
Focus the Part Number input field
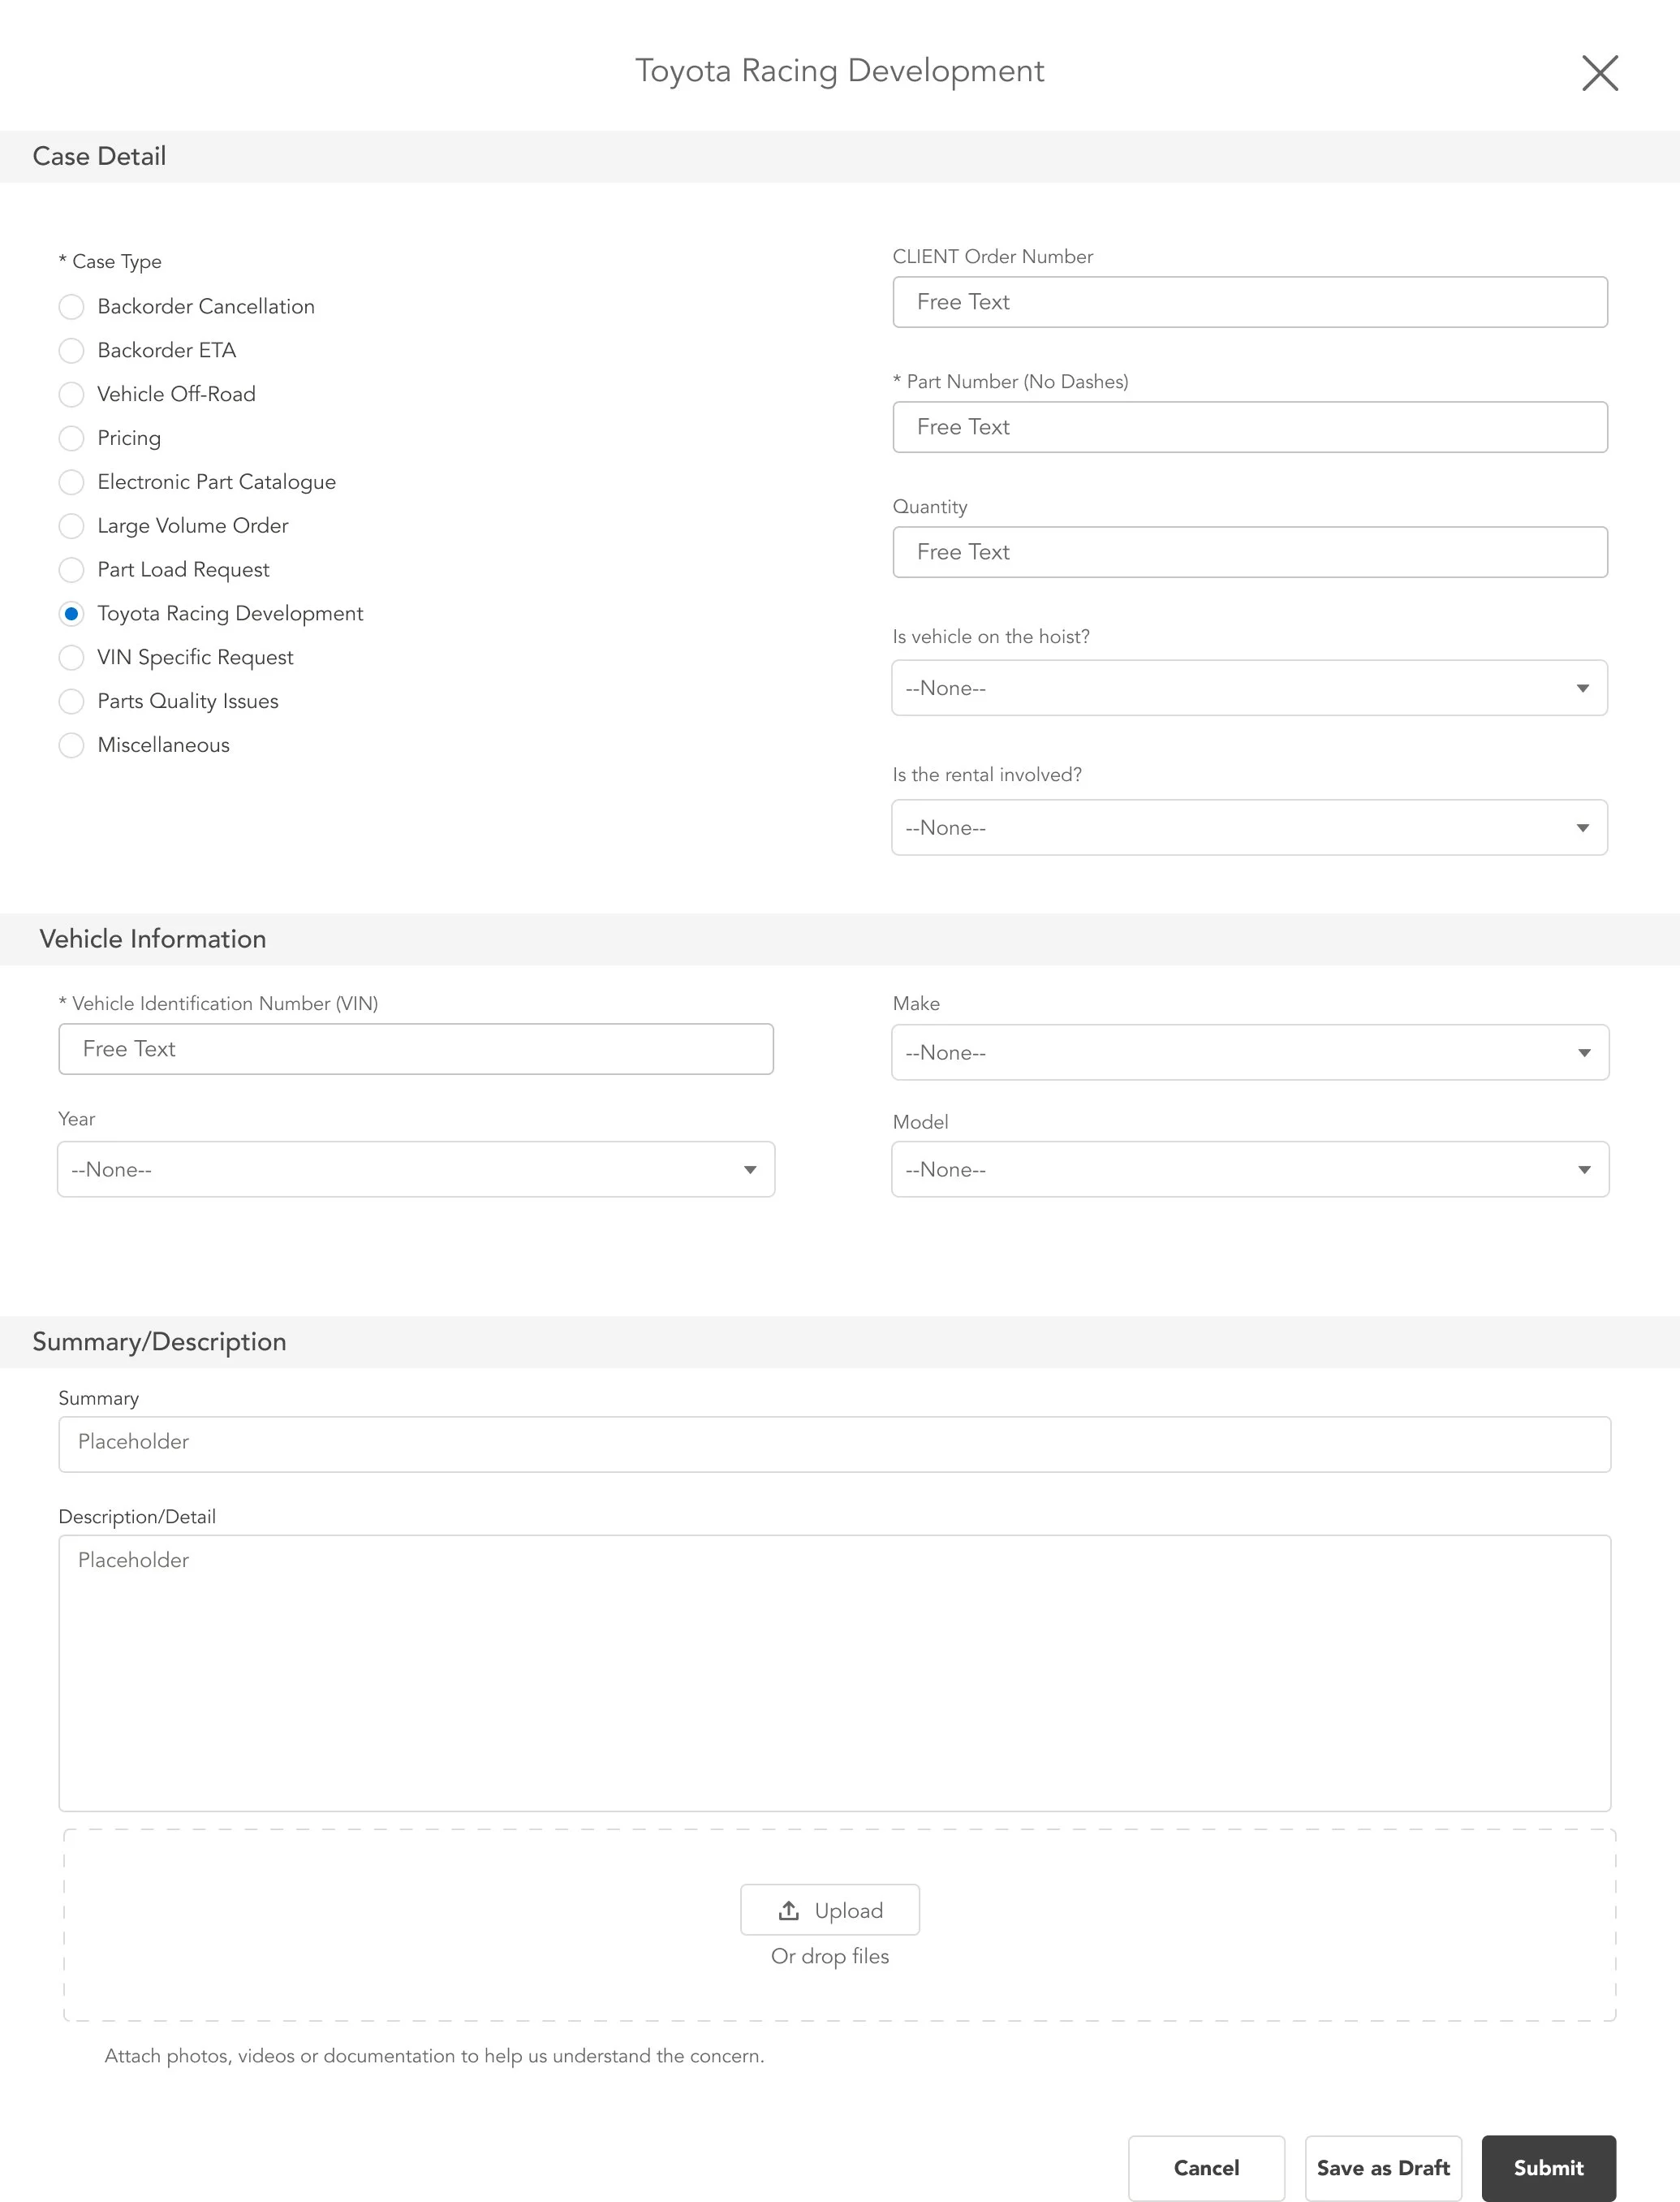click(x=1249, y=427)
